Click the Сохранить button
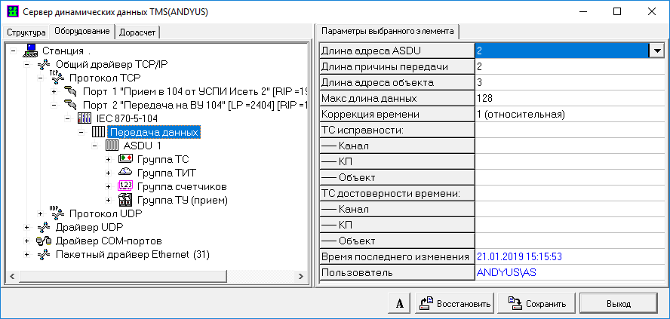The image size is (670, 319). pyautogui.click(x=536, y=303)
